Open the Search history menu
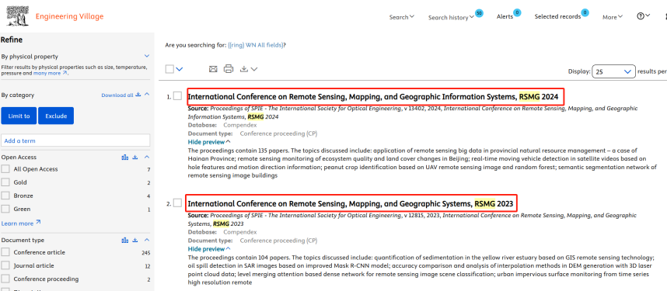This screenshot has width=667, height=291. (451, 17)
